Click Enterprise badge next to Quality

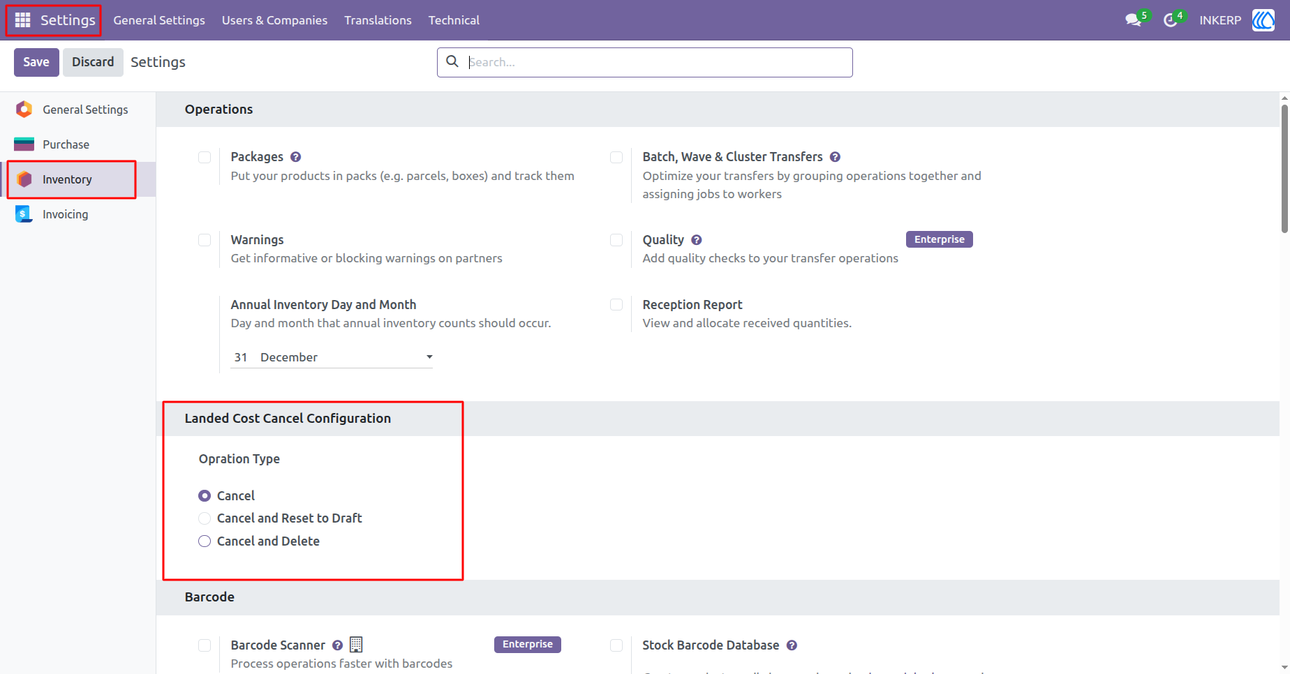(x=939, y=239)
